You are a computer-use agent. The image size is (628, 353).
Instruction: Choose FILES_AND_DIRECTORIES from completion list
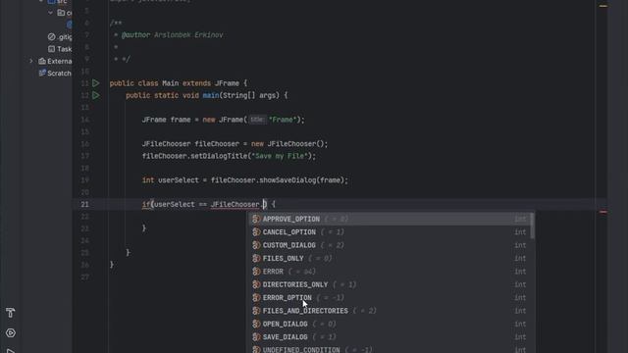[x=391, y=311]
